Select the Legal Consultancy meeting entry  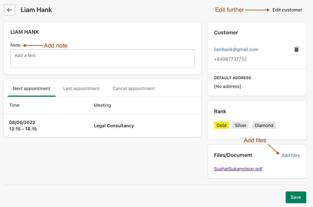(114, 126)
